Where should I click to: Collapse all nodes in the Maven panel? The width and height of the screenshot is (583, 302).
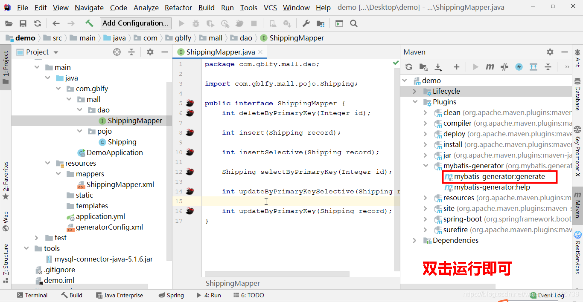pos(548,67)
